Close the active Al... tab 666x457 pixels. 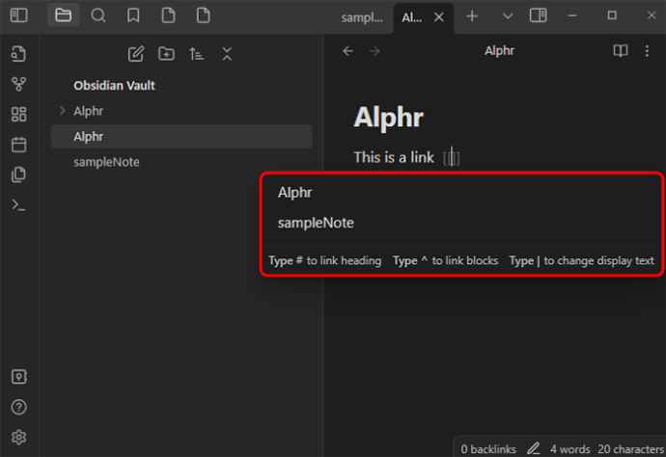439,17
